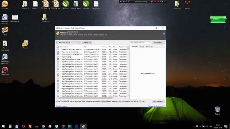Open the Action Center from the system tray
Viewport: 230px width, 129px height.
[x=226, y=126]
